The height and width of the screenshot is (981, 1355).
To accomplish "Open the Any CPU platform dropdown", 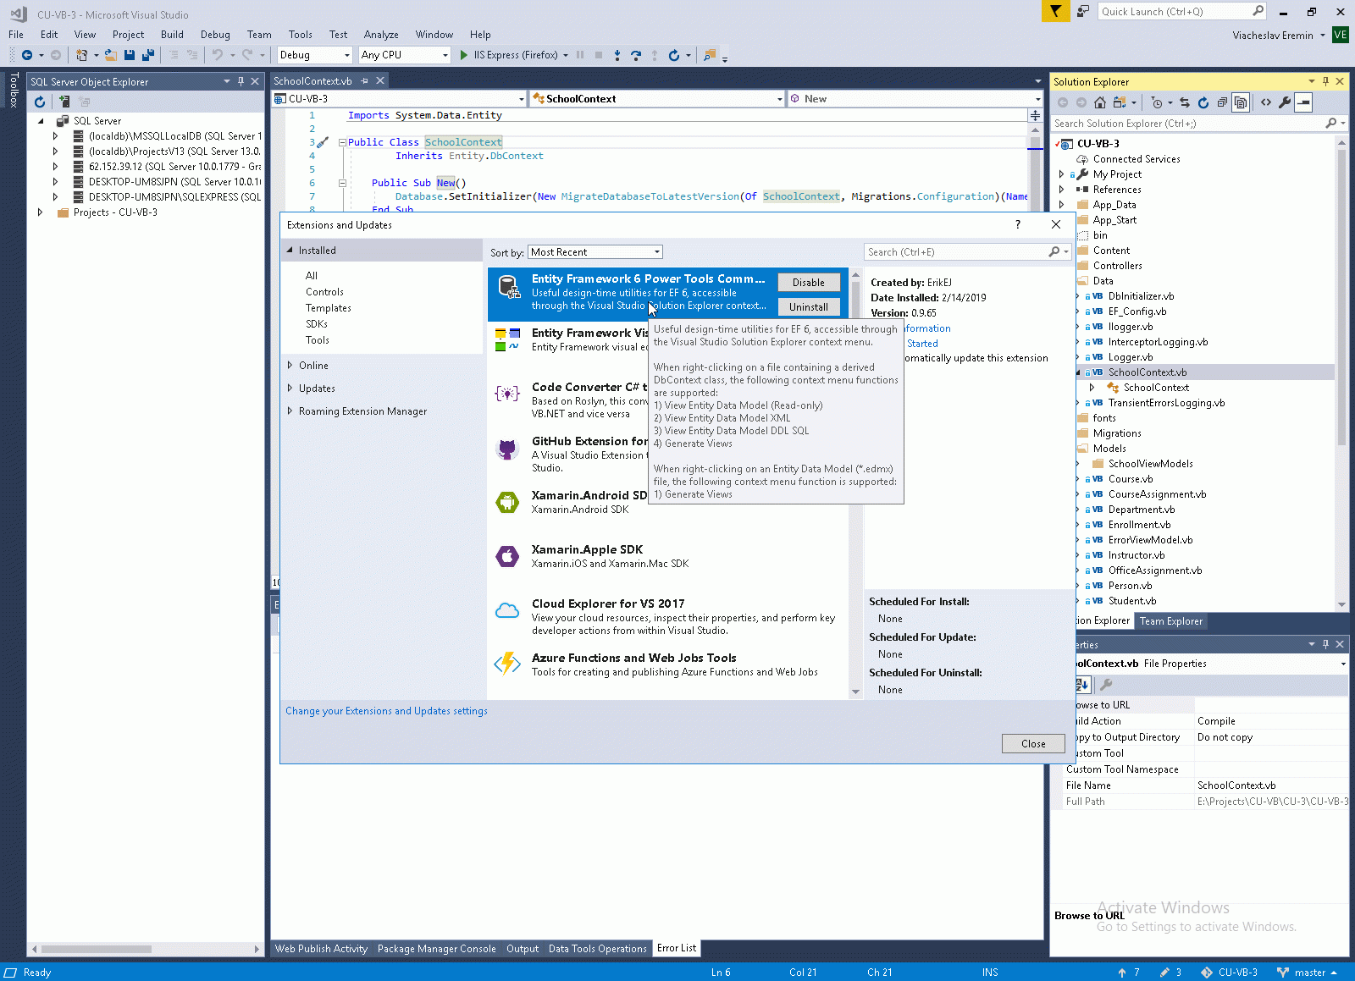I will point(404,55).
